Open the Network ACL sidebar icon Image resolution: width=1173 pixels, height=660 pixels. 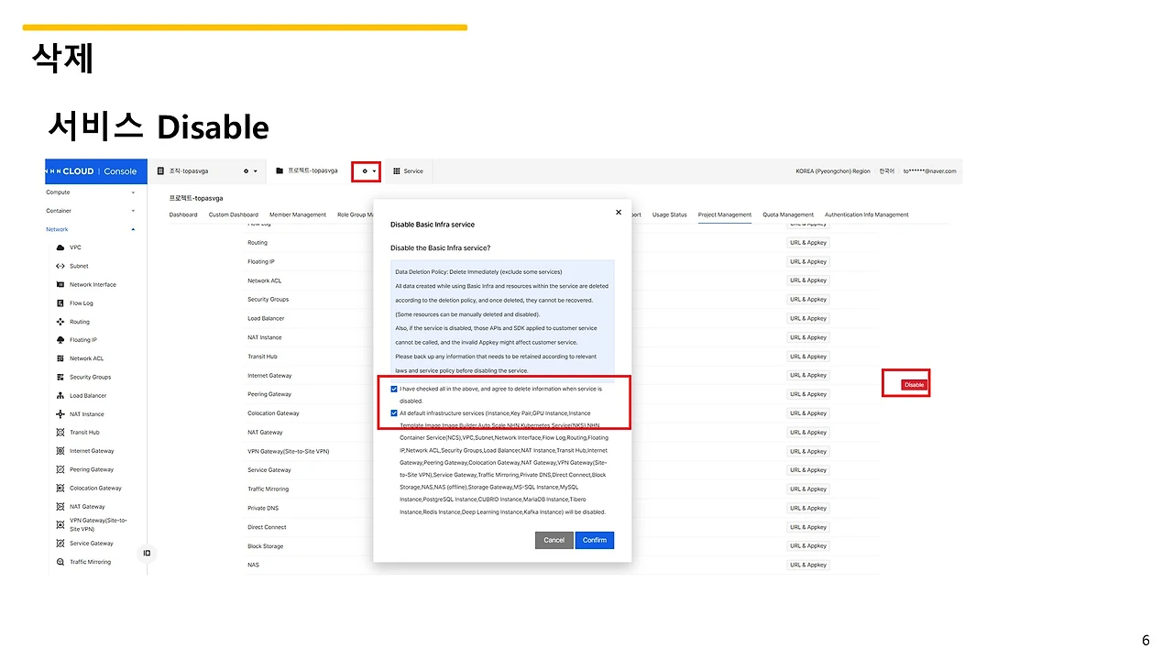point(60,358)
